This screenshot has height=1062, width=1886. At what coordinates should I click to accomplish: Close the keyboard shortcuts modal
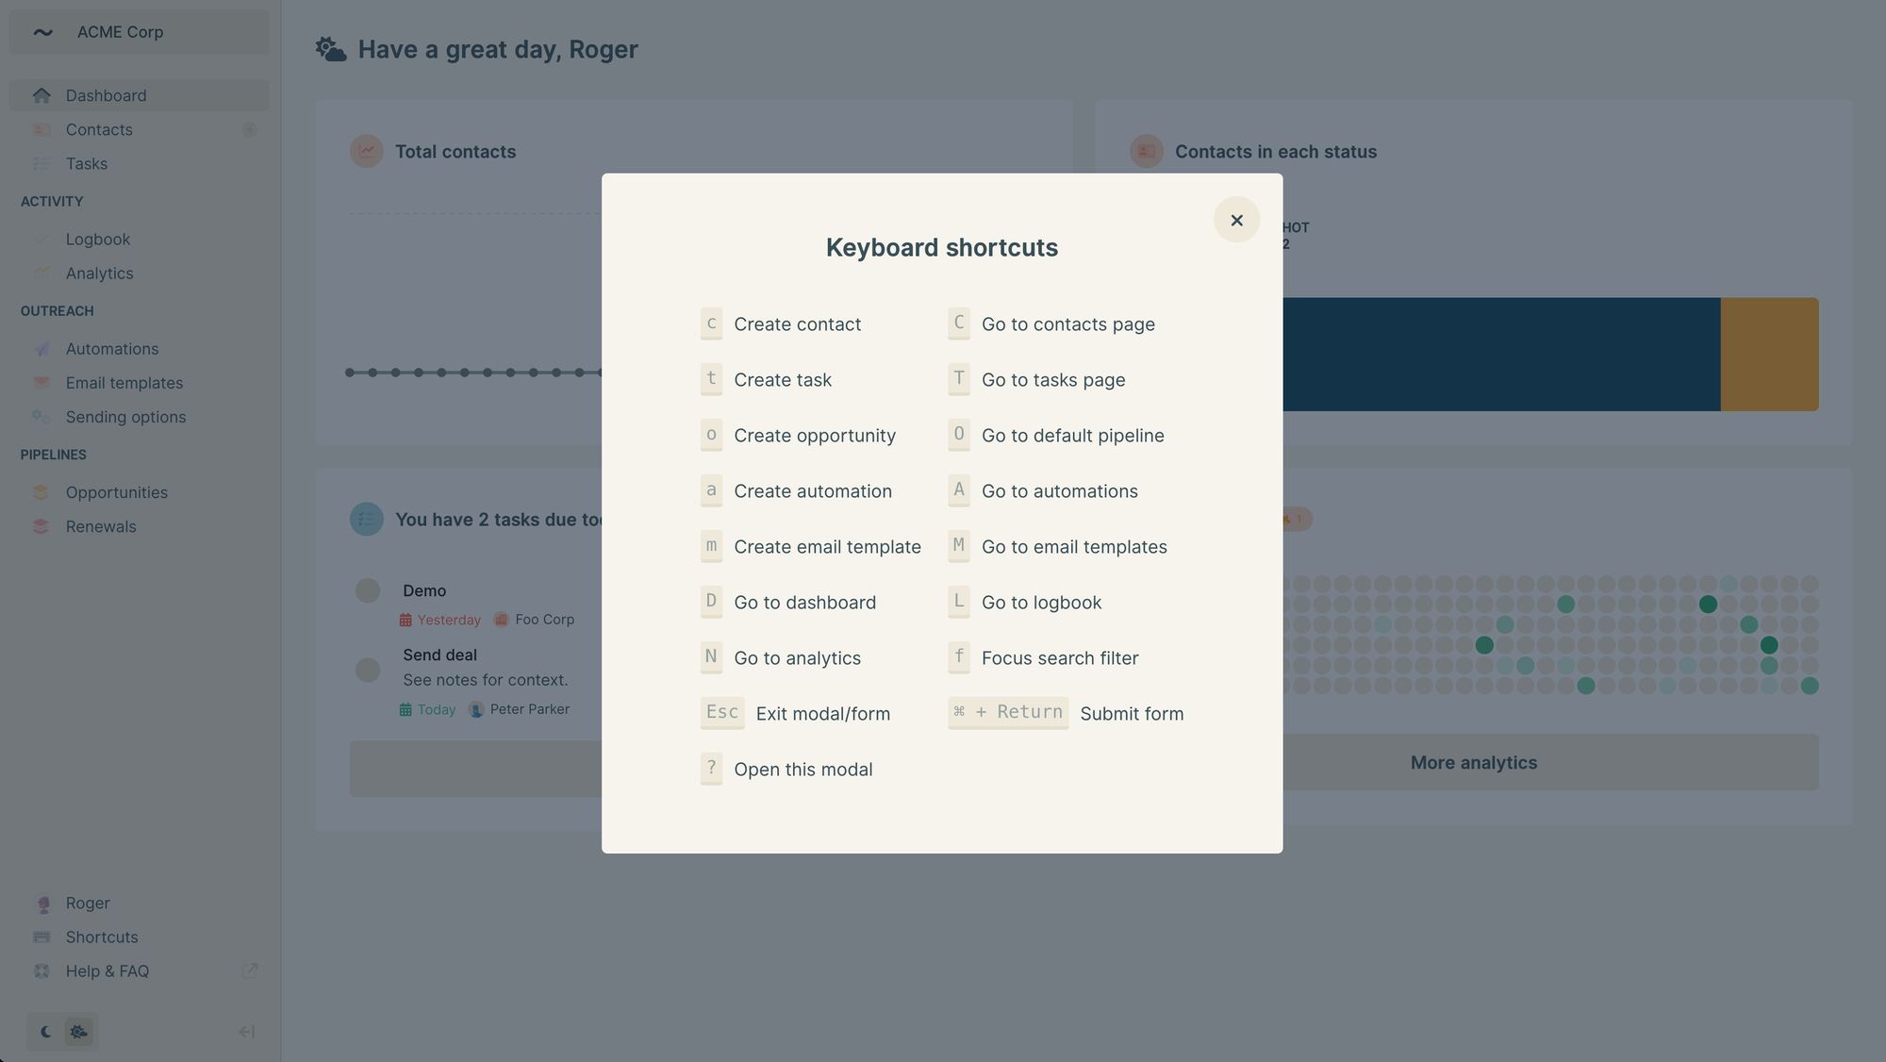point(1235,219)
